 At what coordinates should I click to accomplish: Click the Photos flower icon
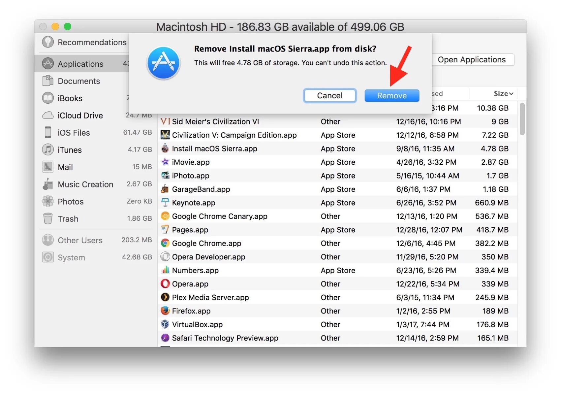[48, 201]
